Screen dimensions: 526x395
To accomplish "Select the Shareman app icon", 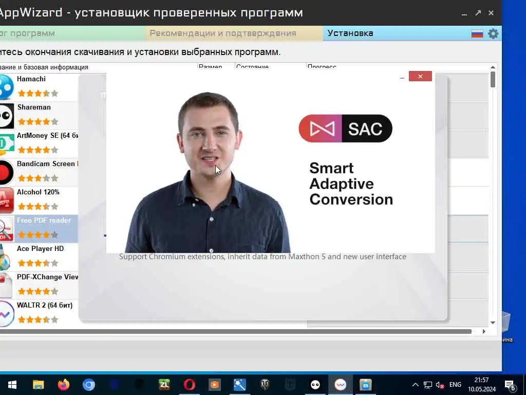I will 7,116.
